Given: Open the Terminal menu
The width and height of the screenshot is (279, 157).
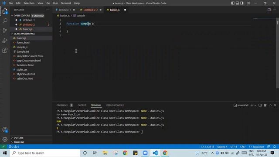Looking at the screenshot, I should click(66, 3).
